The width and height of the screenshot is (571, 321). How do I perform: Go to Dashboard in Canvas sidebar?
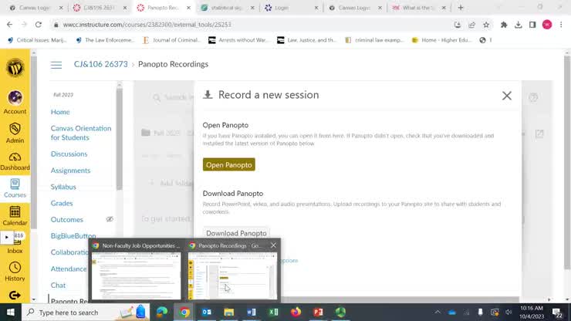[x=15, y=161]
